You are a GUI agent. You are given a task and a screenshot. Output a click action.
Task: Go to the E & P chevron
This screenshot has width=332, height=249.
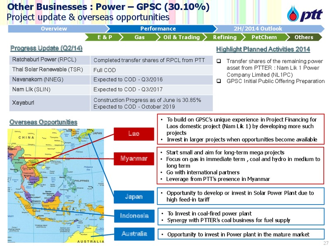coord(105,37)
